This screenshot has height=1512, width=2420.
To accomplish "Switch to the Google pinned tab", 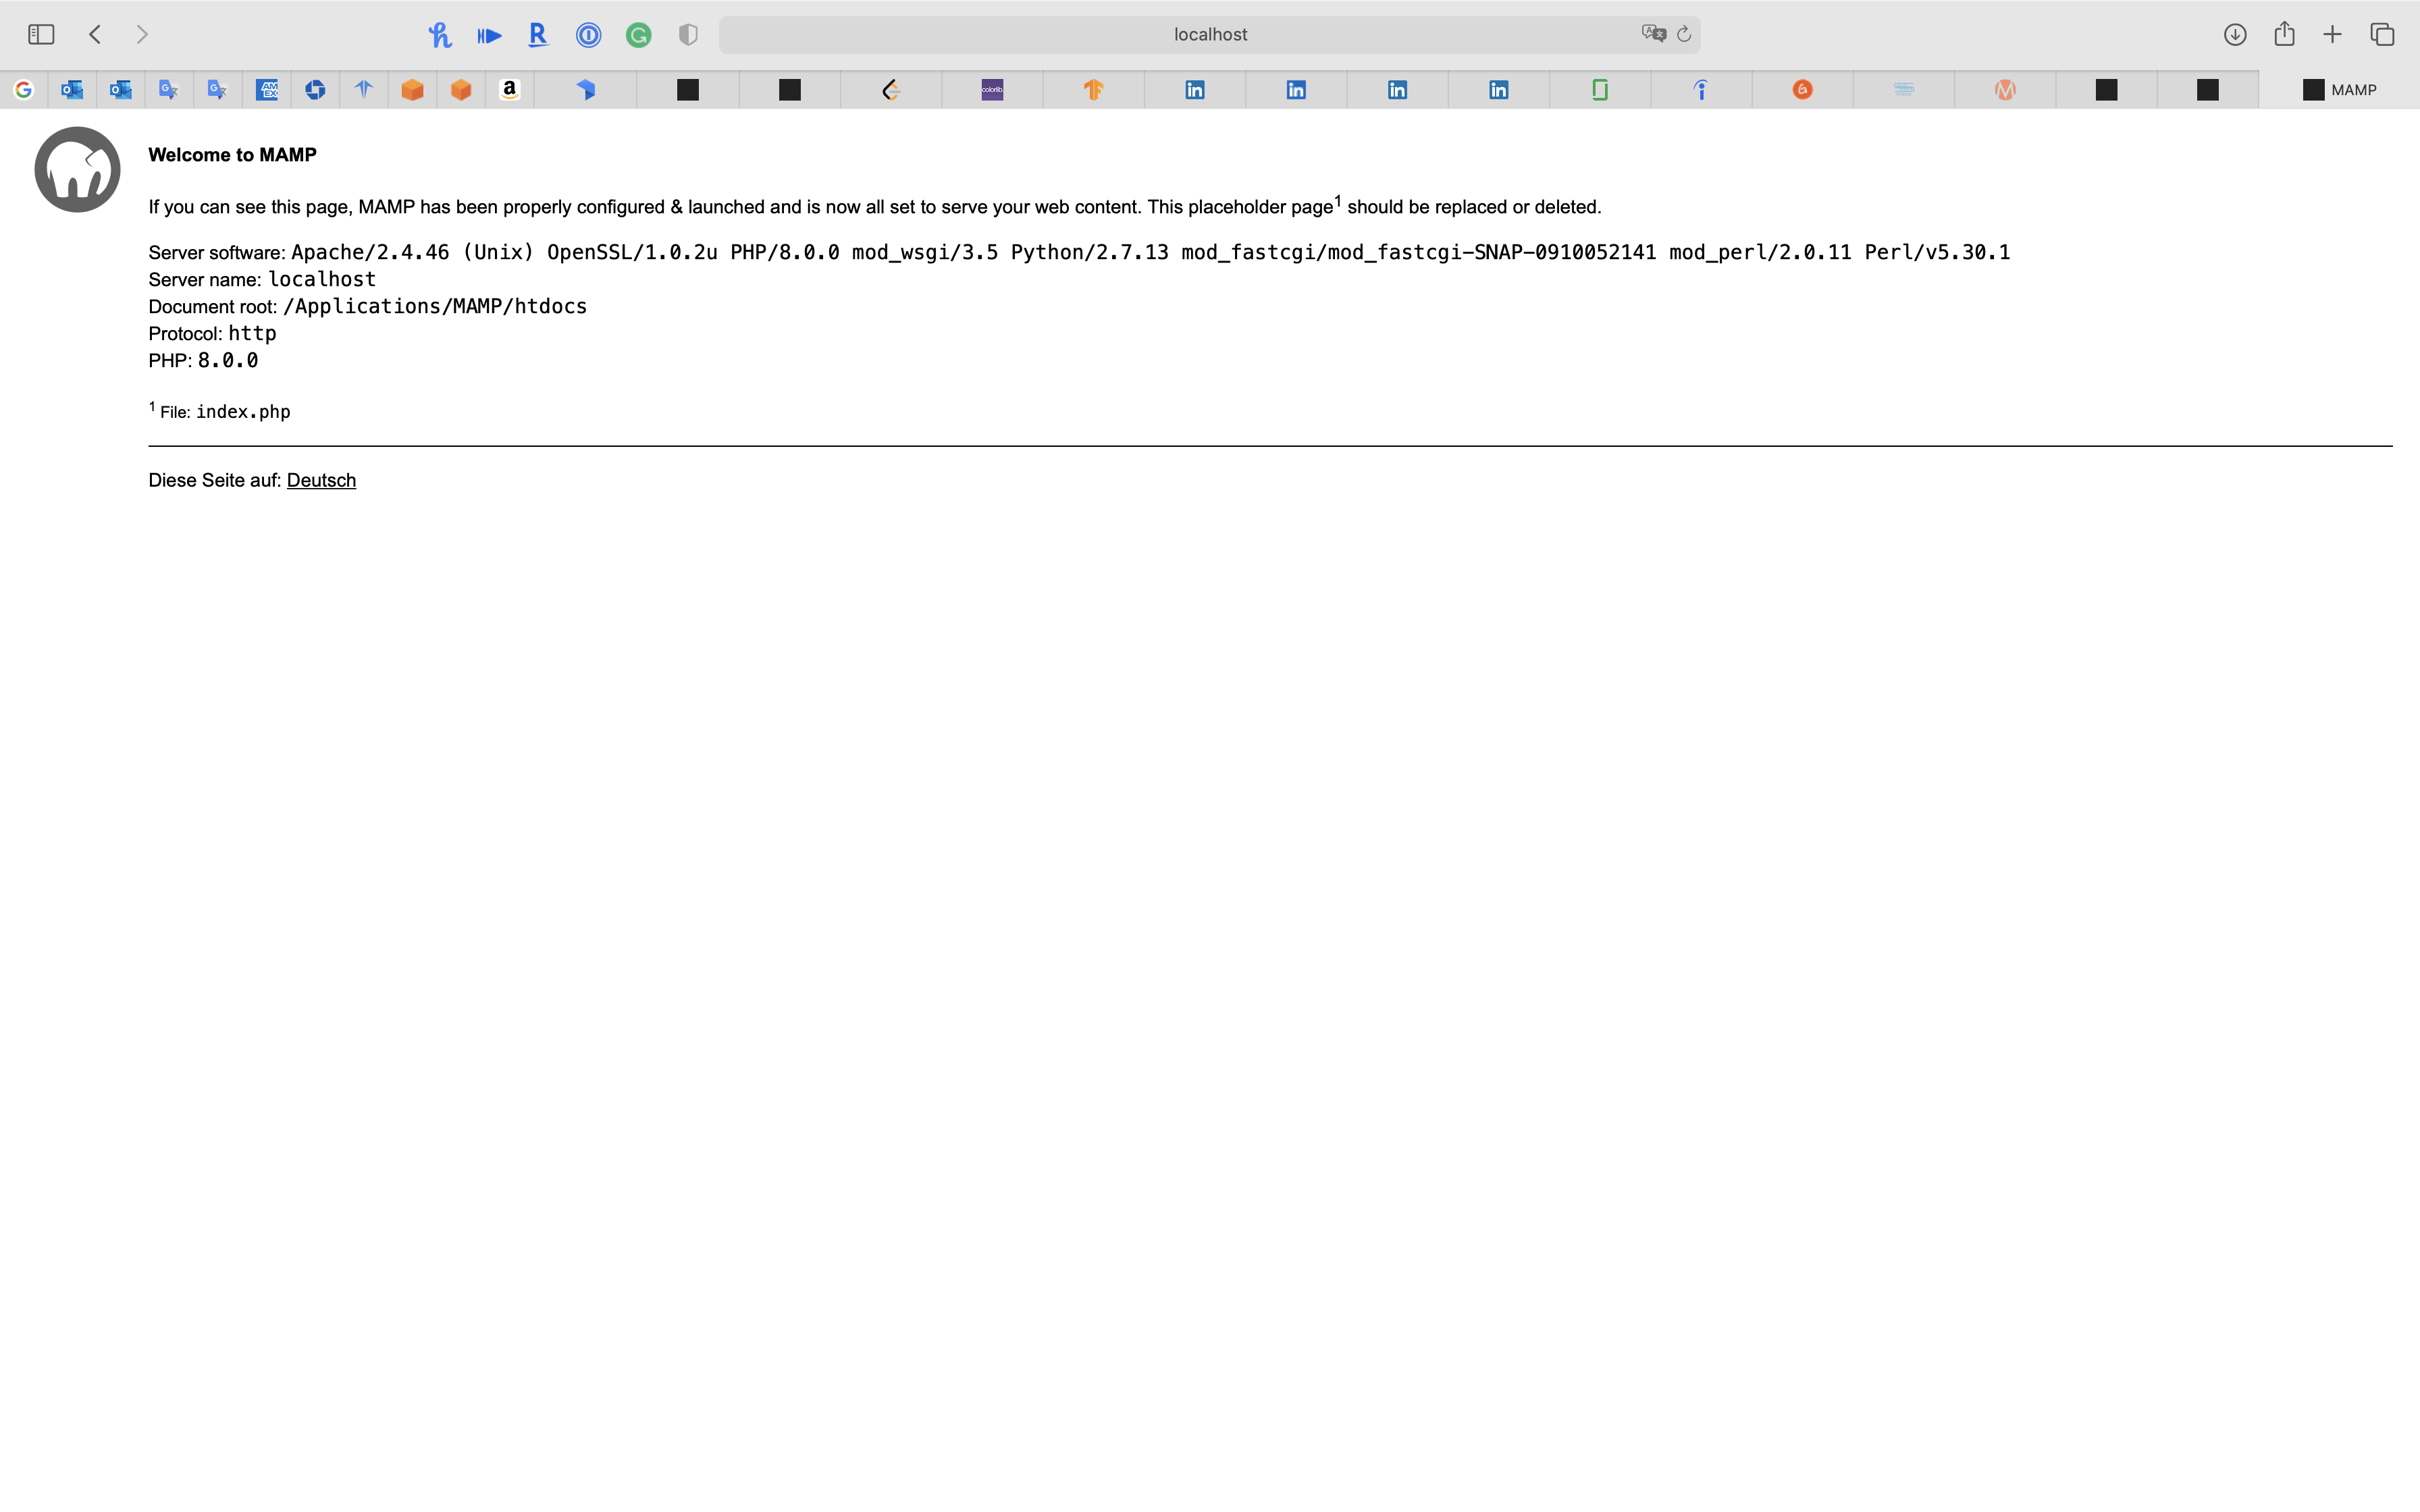I will click(x=24, y=90).
